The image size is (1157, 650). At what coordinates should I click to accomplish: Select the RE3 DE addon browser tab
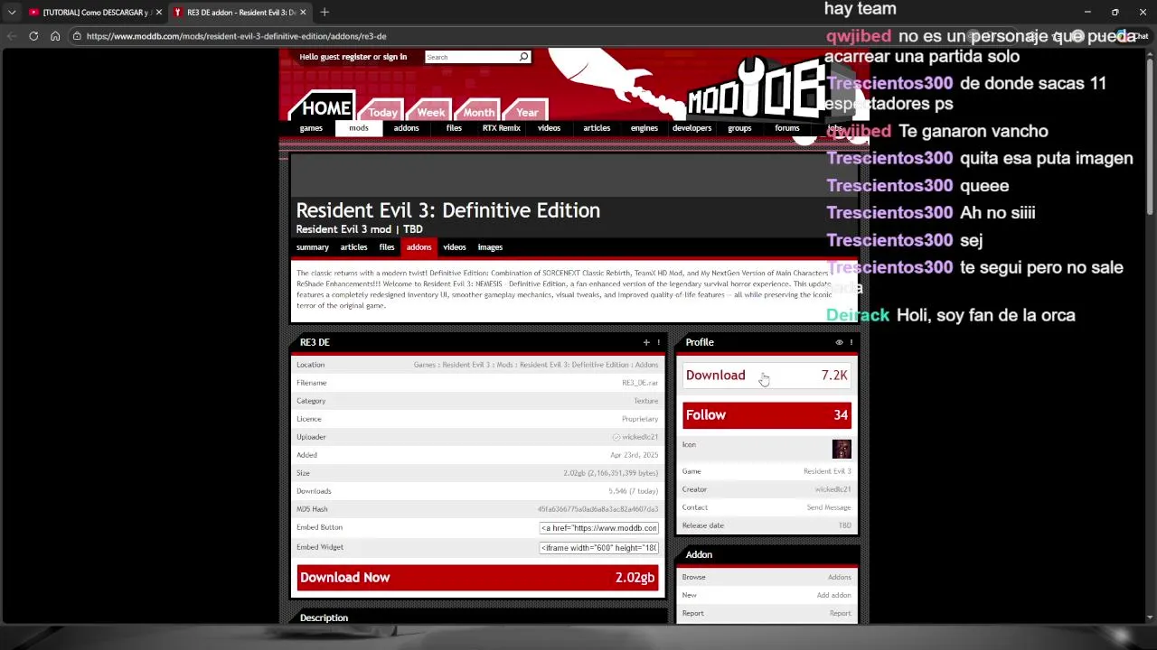(x=240, y=12)
